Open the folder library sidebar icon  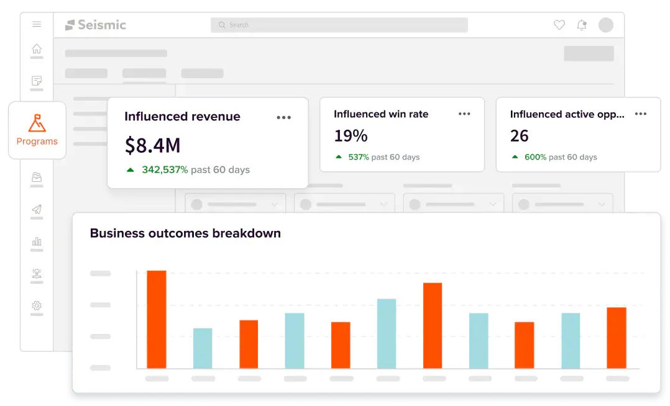[x=37, y=177]
